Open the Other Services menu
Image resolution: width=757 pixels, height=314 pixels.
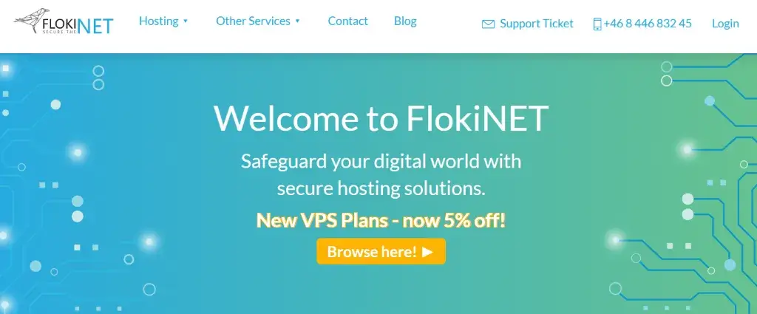253,21
